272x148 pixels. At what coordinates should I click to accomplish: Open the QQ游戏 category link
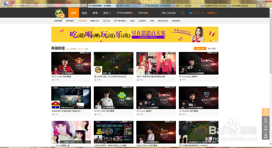(142, 21)
